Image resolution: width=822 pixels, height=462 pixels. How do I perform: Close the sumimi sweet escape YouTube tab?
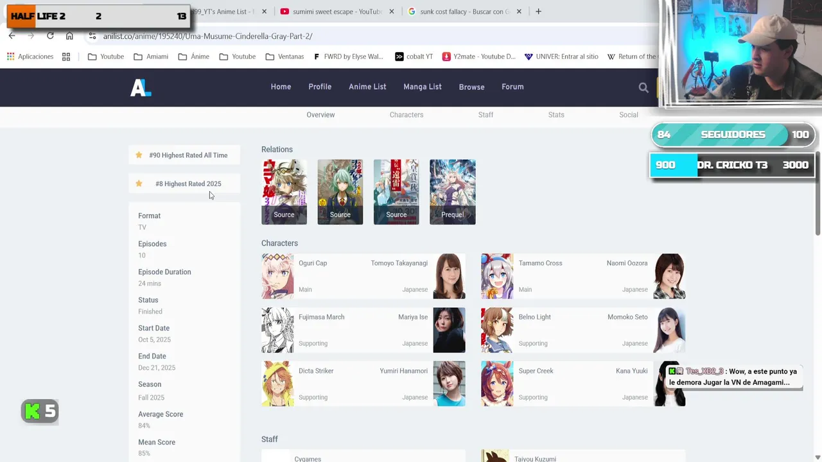click(x=392, y=12)
